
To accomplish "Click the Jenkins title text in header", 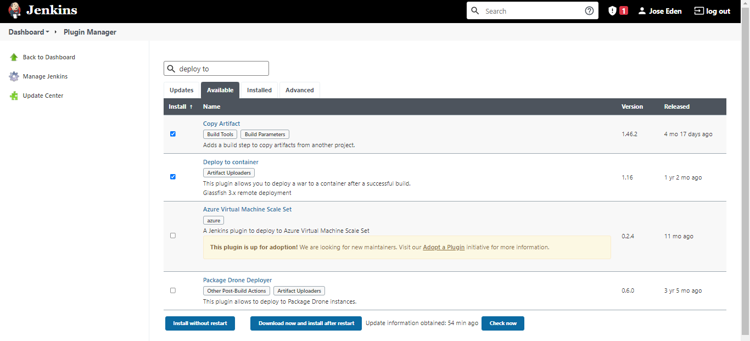I will point(52,10).
